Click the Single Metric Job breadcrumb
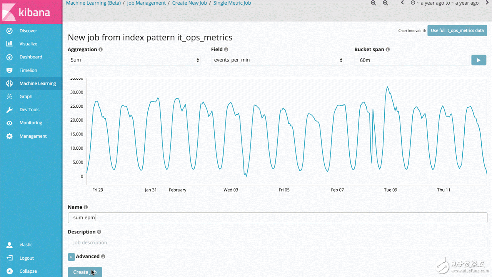This screenshot has width=492, height=277. point(232,3)
